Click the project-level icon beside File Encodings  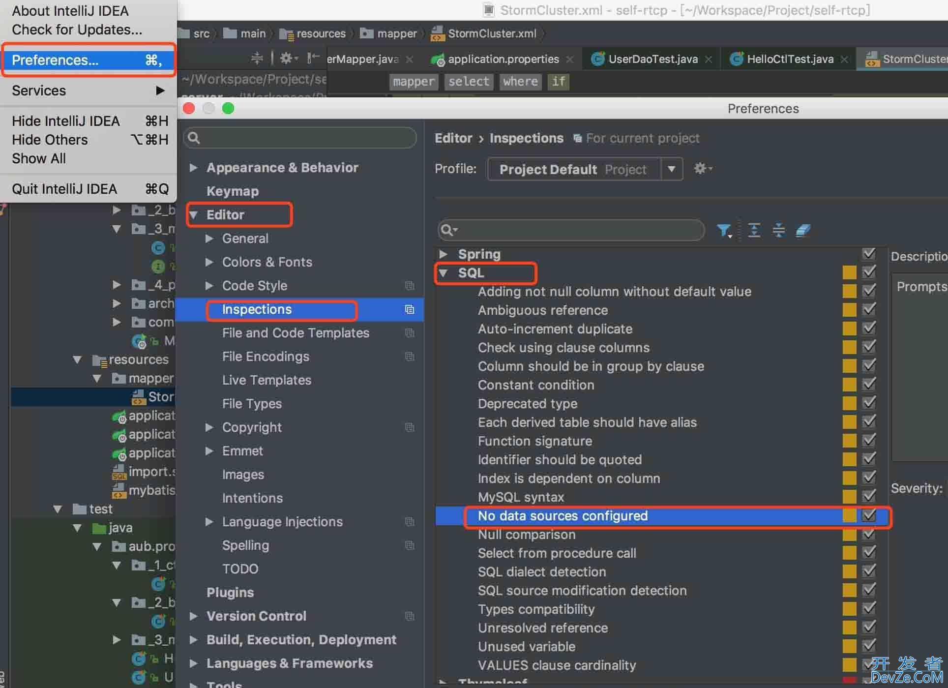click(x=409, y=357)
